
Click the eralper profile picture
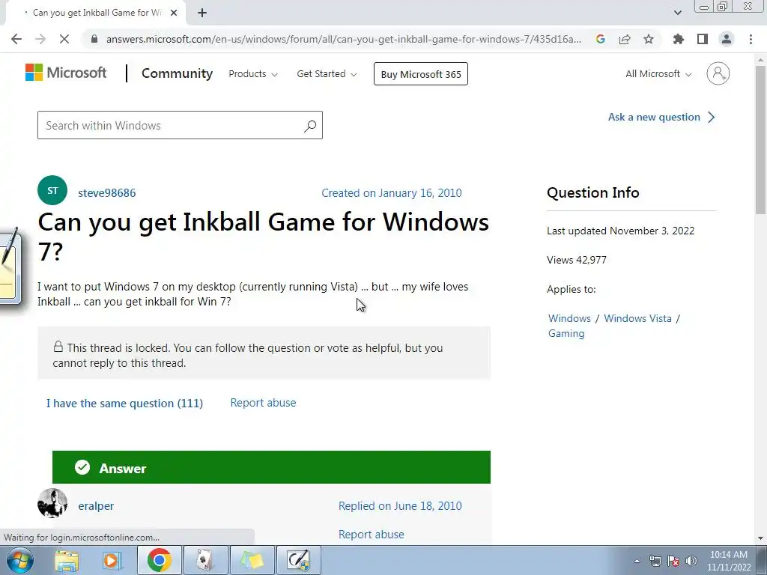click(52, 503)
